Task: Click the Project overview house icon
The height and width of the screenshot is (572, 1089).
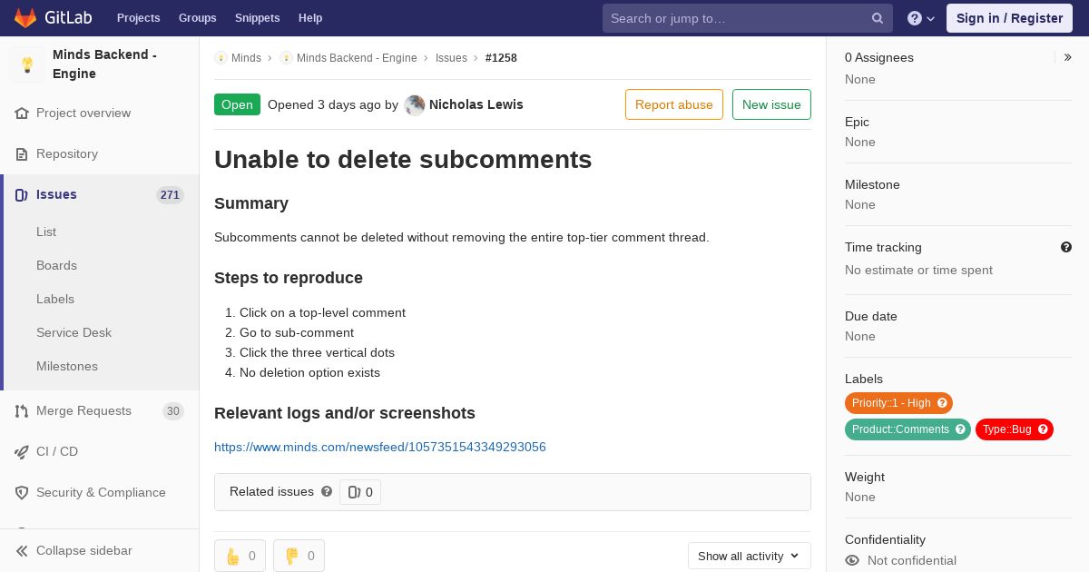Action: tap(22, 113)
